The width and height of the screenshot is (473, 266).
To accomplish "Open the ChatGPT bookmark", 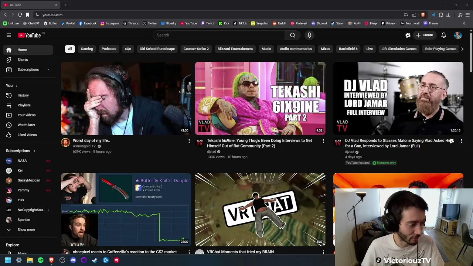I will click(x=31, y=23).
